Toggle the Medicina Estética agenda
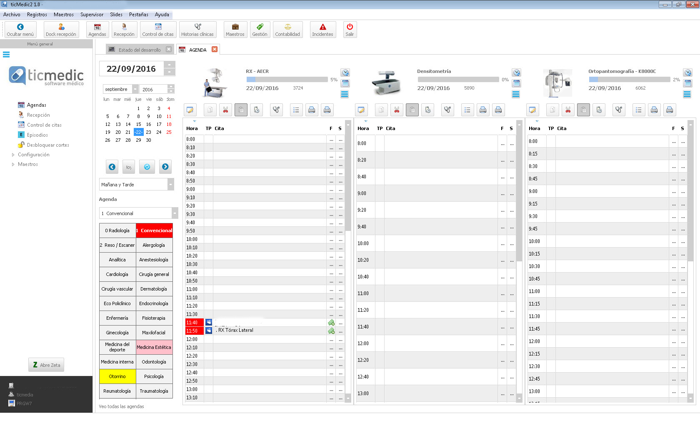 click(x=154, y=347)
